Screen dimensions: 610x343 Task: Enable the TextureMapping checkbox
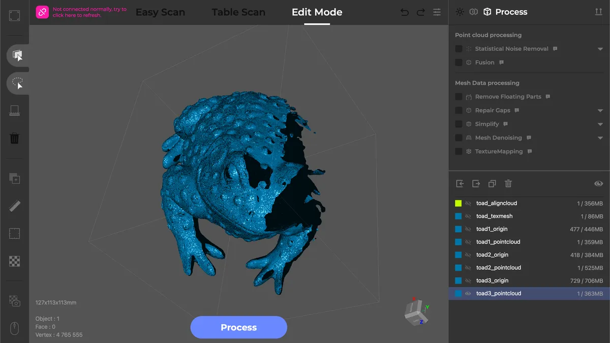tap(459, 151)
